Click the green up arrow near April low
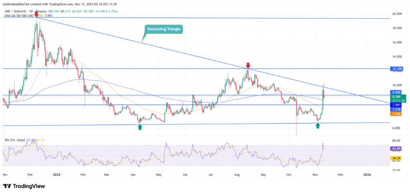410x194 pixels. [140, 127]
